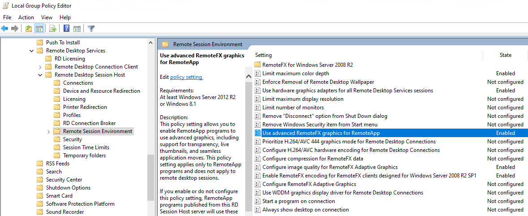Open the File menu
The height and width of the screenshot is (216, 528).
7,17
